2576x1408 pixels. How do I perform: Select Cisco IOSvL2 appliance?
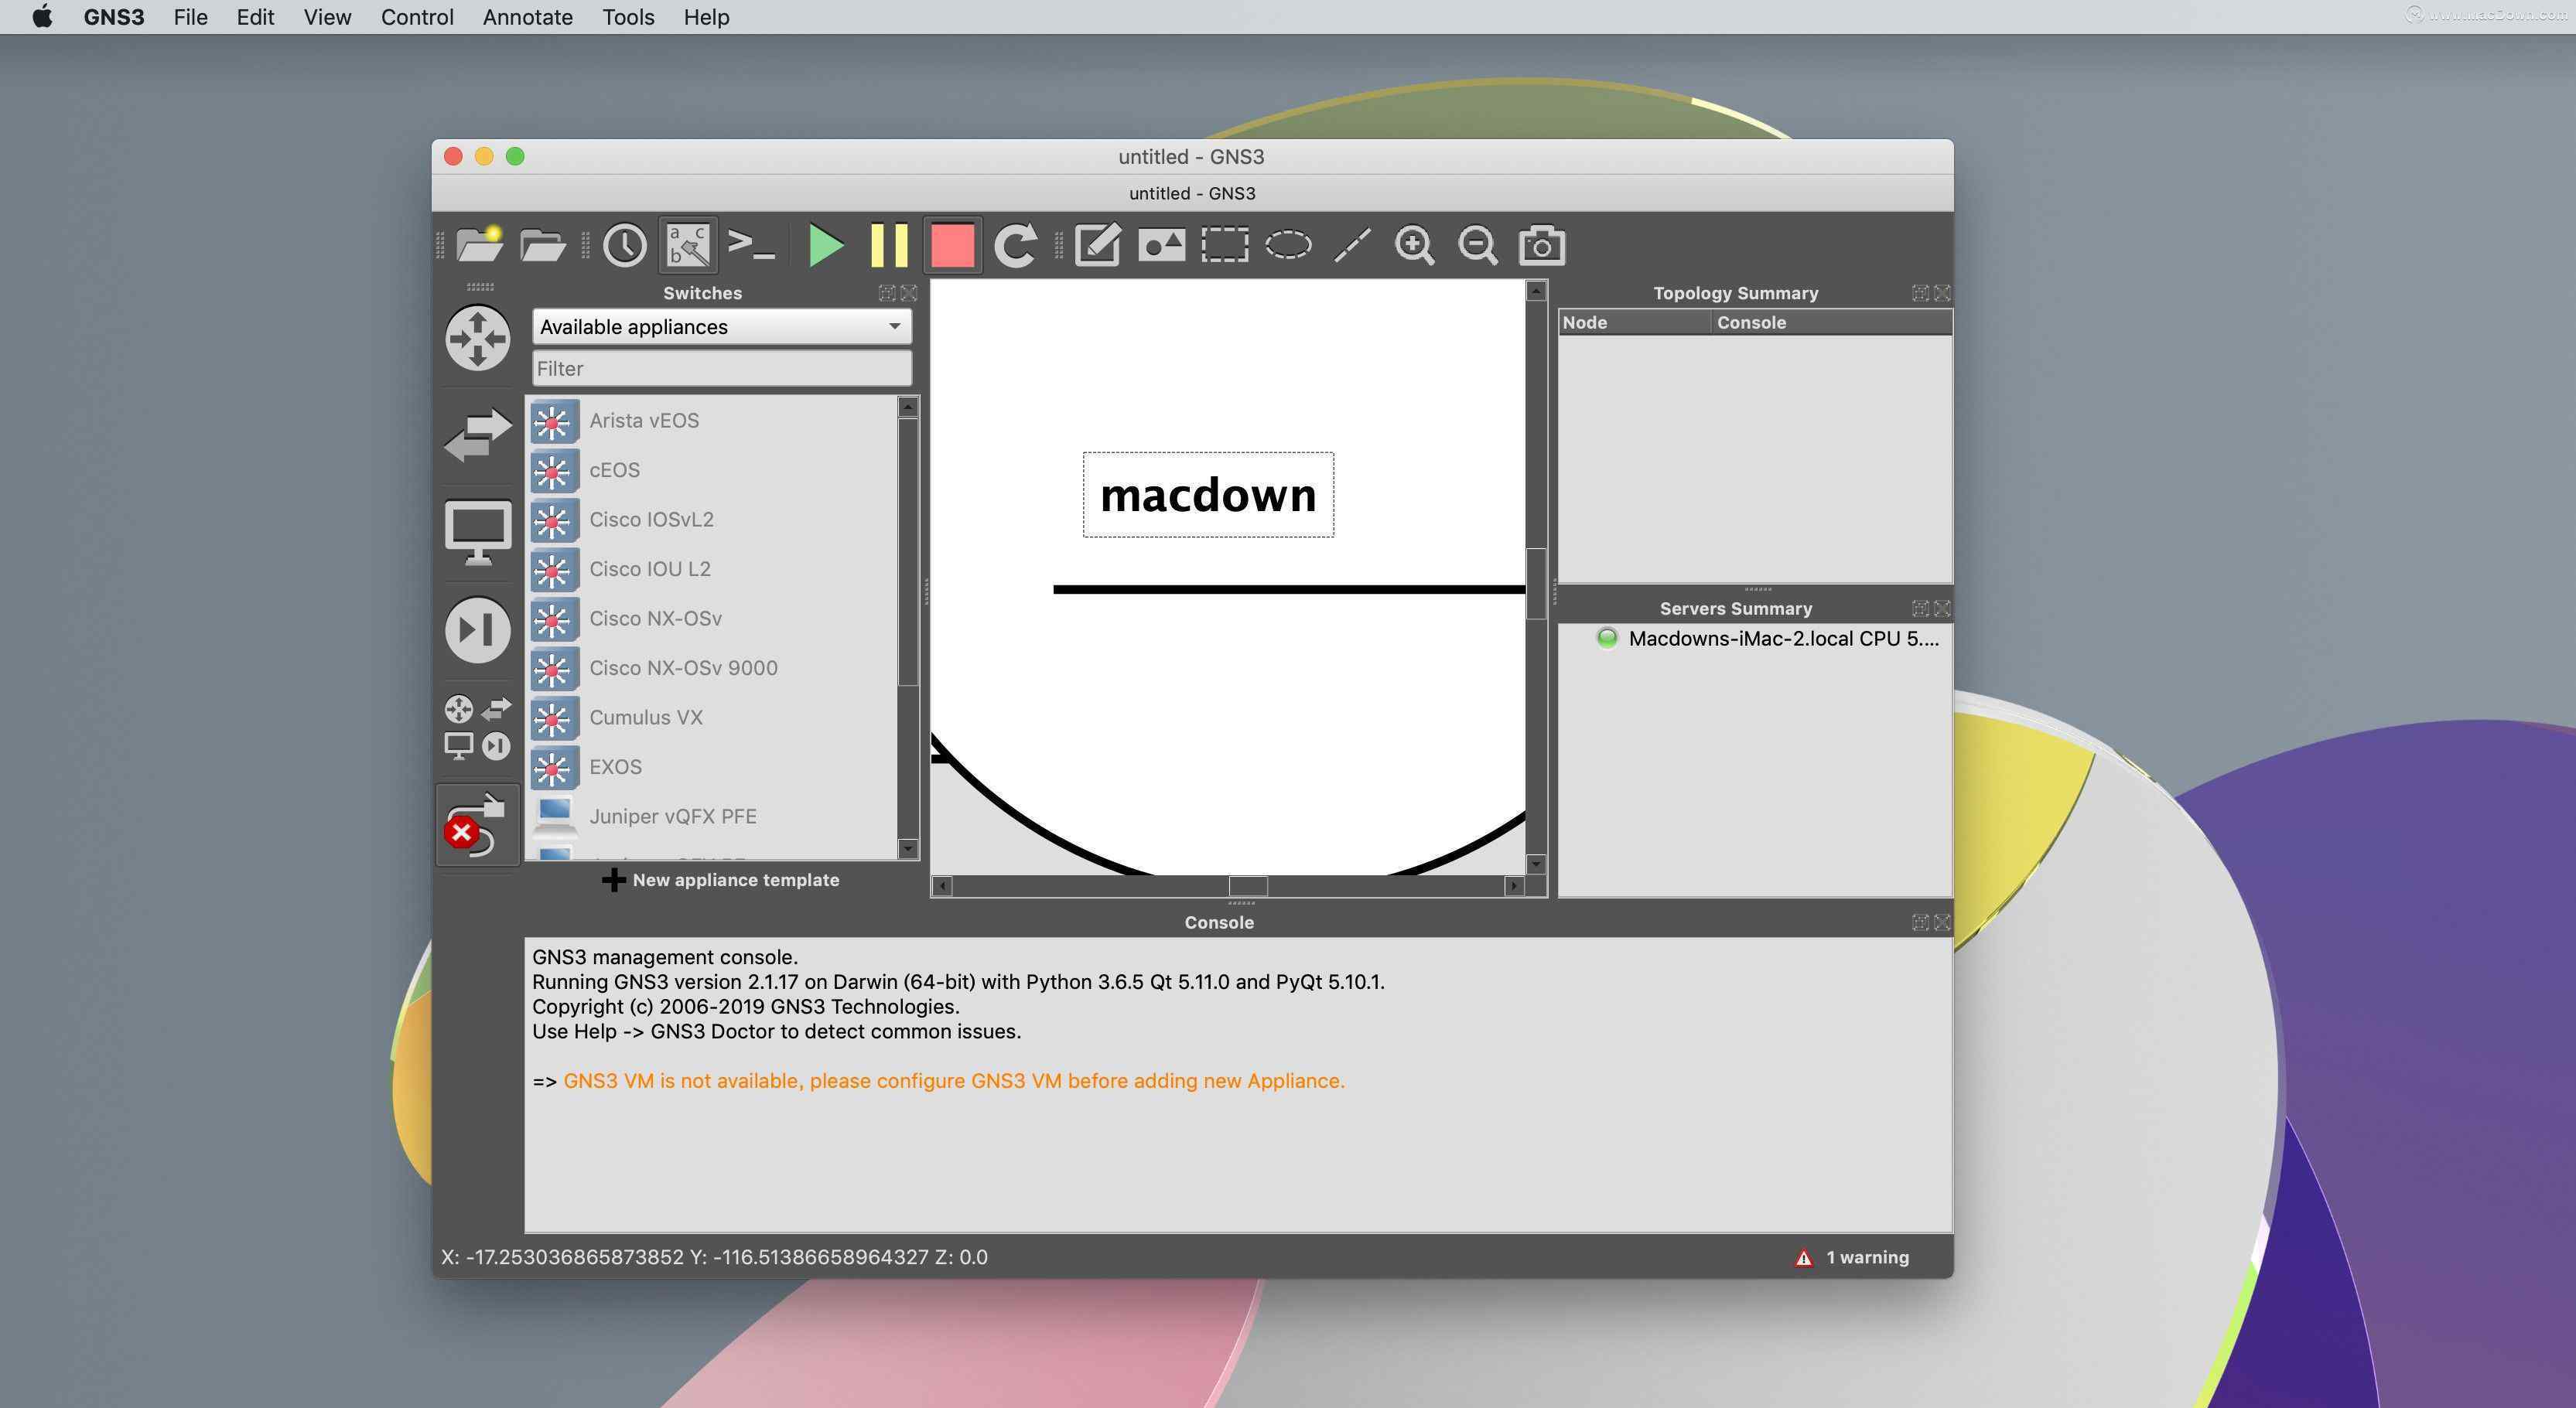pyautogui.click(x=712, y=520)
